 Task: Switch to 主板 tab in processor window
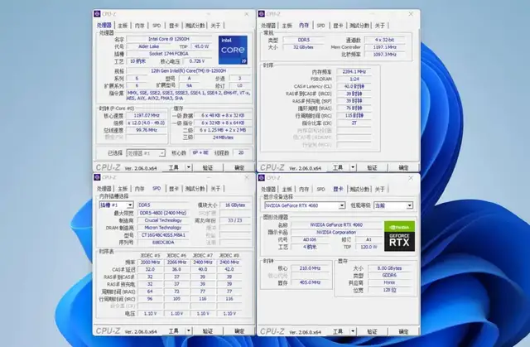pyautogui.click(x=123, y=26)
